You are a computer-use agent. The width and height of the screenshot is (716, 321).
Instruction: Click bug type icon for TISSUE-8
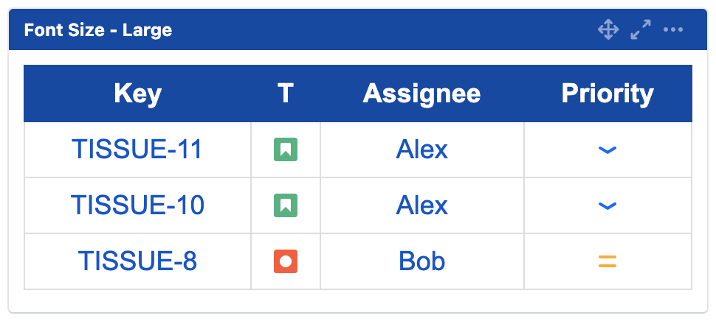pyautogui.click(x=286, y=261)
